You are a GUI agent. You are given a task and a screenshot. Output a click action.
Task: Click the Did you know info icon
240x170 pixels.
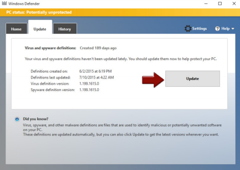(x=17, y=119)
